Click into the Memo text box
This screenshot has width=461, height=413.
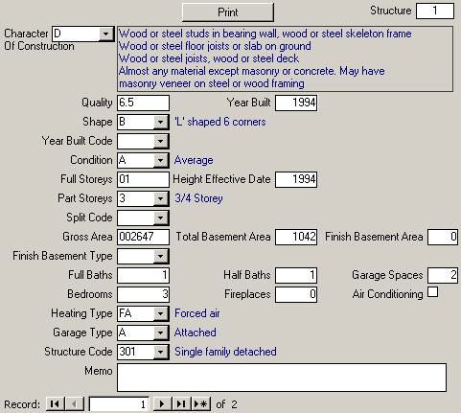pos(282,378)
